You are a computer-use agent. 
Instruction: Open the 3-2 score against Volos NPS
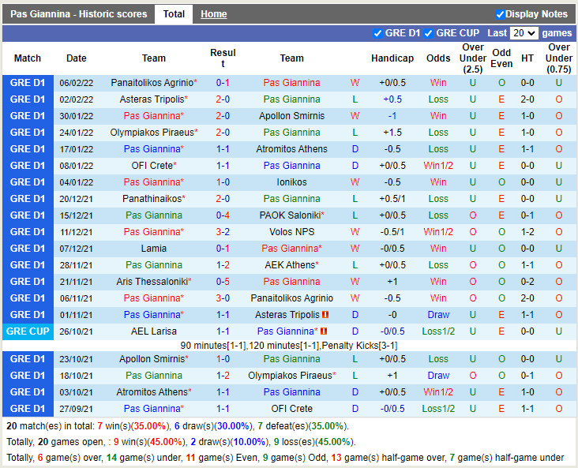point(223,232)
